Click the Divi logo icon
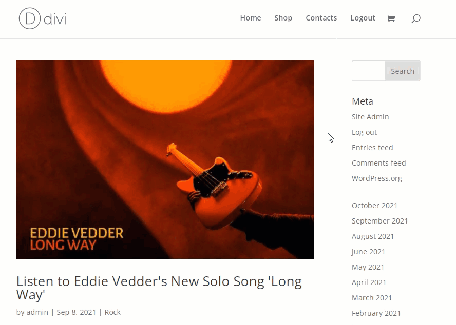456x325 pixels. click(43, 18)
